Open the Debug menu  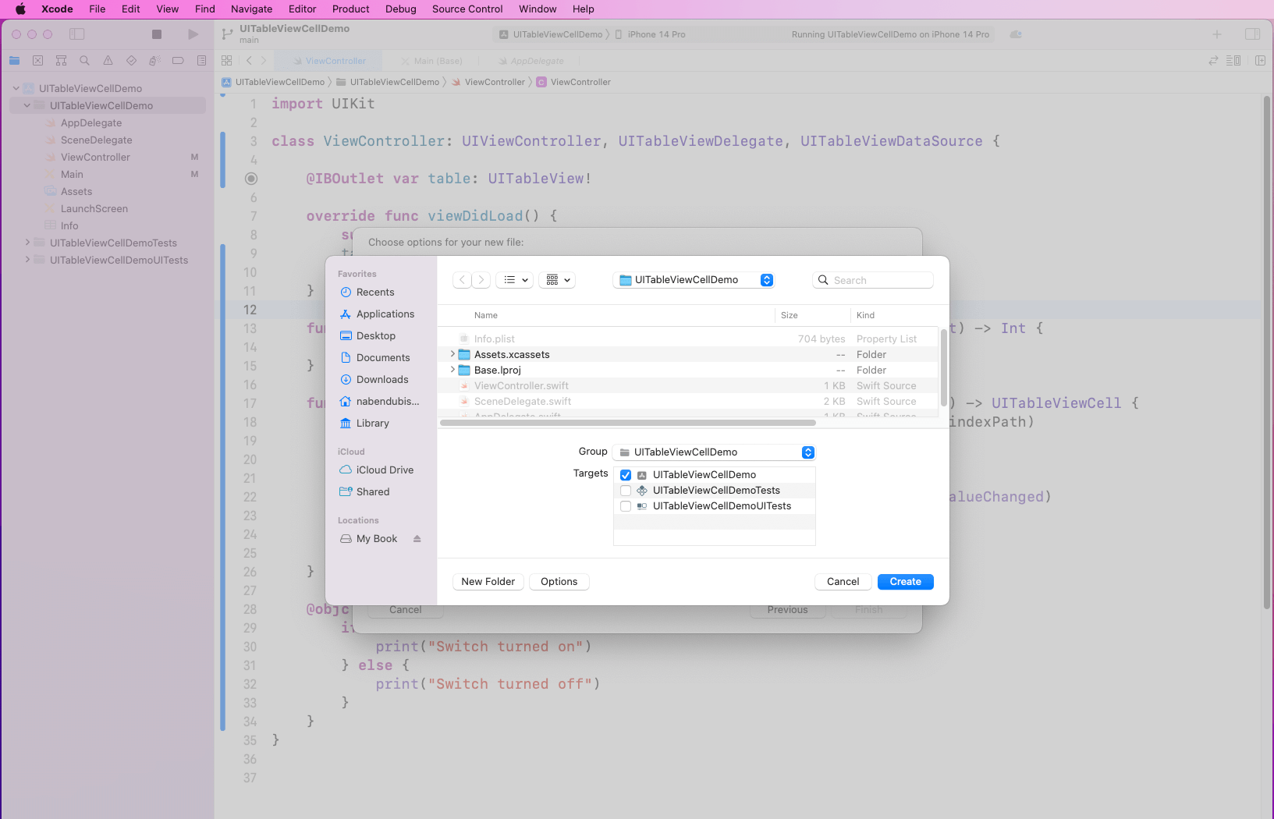click(x=400, y=9)
